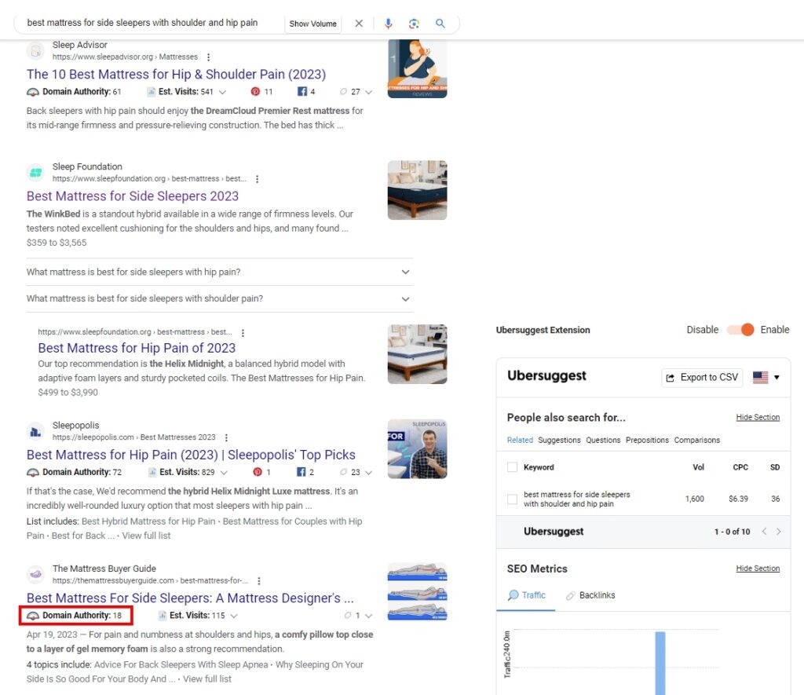Click the Google Lens image search icon
This screenshot has width=804, height=695.
(414, 24)
